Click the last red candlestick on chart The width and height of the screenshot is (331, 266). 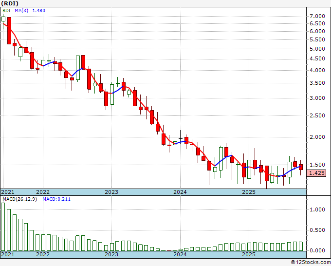pyautogui.click(x=301, y=167)
